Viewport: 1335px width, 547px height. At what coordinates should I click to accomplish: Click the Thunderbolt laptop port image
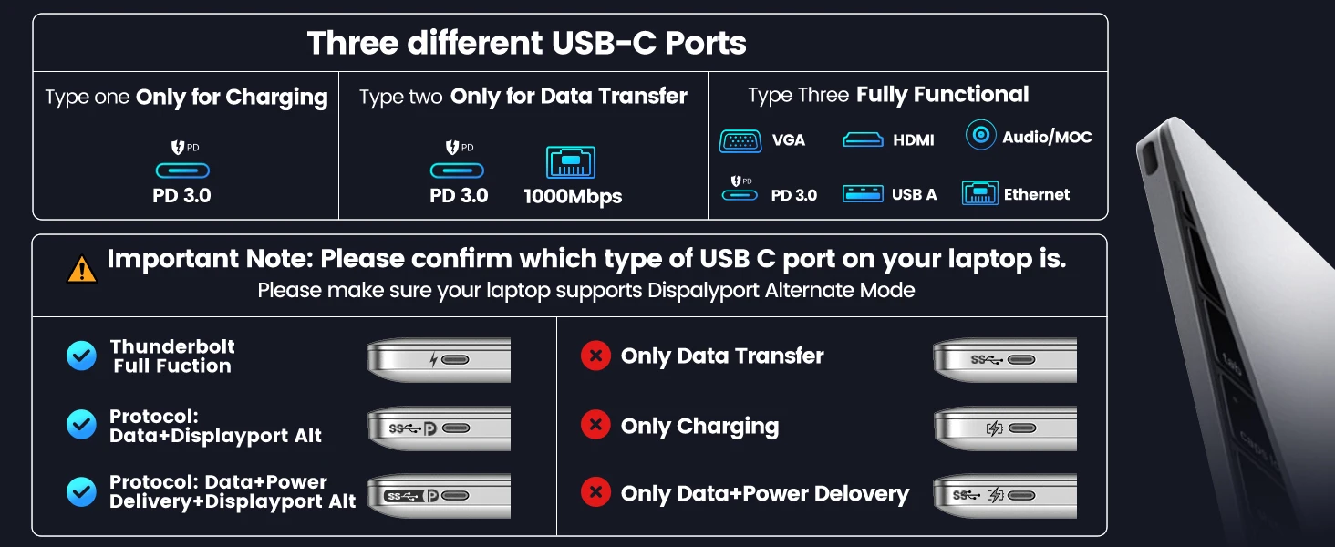click(439, 359)
